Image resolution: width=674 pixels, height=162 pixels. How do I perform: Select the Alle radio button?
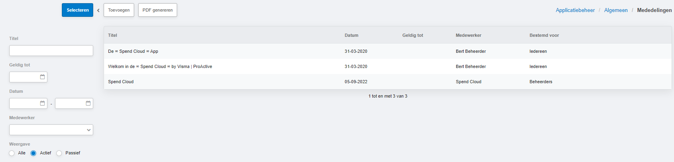tap(12, 153)
